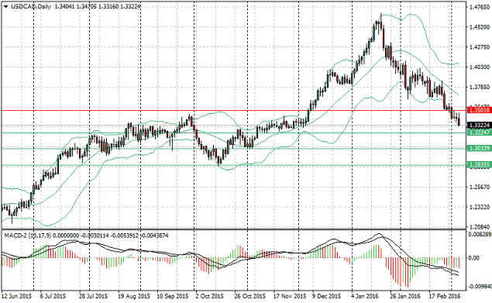Click the 2 Oct 2015 date marker
492x303 pixels.
[210, 296]
